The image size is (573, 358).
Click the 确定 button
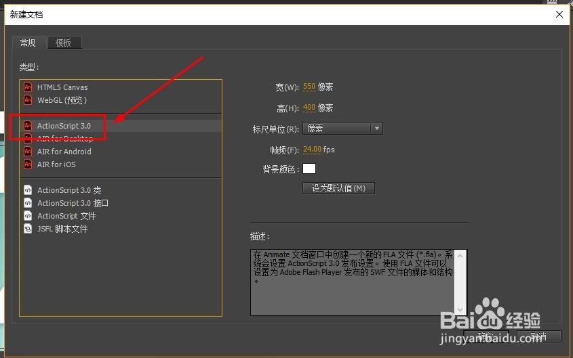pos(486,336)
